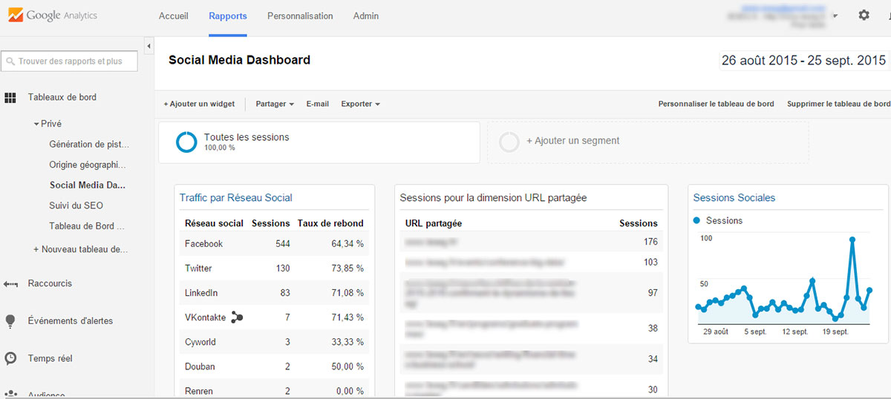The width and height of the screenshot is (891, 399).
Task: Click the Social Media Dashboard heading
Action: pos(239,60)
